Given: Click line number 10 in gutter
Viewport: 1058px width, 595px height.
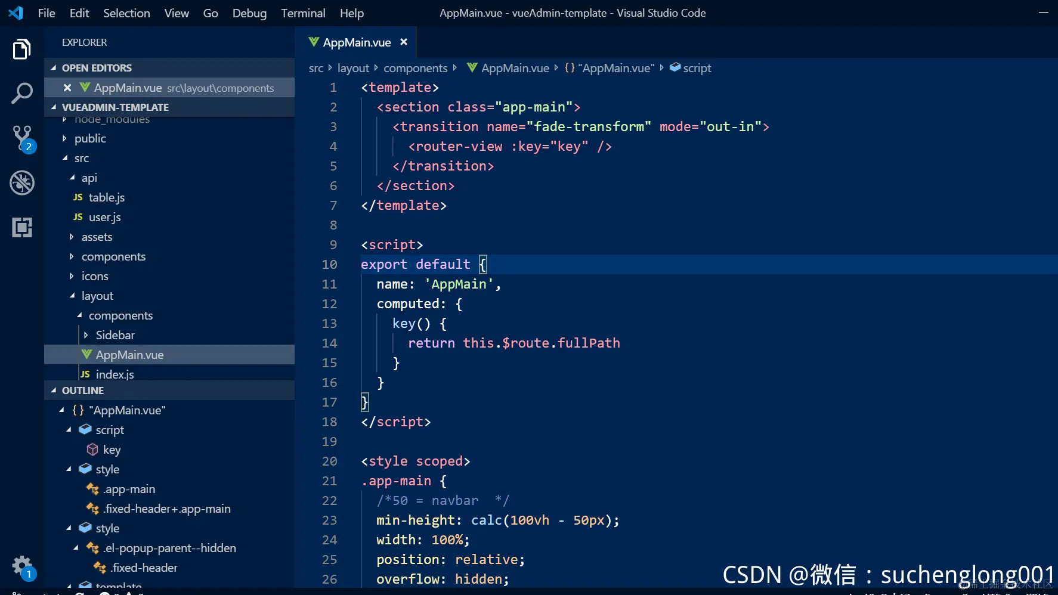Looking at the screenshot, I should [329, 264].
